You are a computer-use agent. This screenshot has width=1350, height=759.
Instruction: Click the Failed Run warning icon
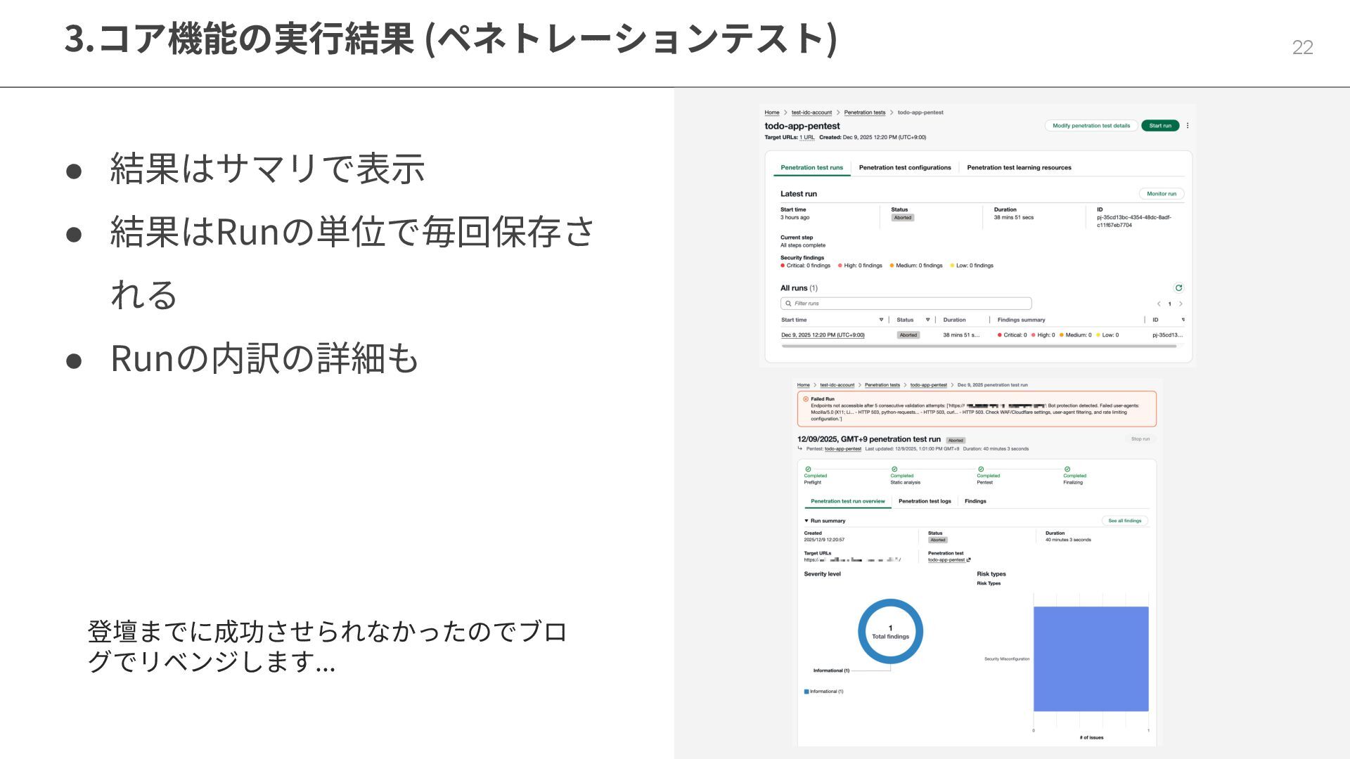pos(806,399)
